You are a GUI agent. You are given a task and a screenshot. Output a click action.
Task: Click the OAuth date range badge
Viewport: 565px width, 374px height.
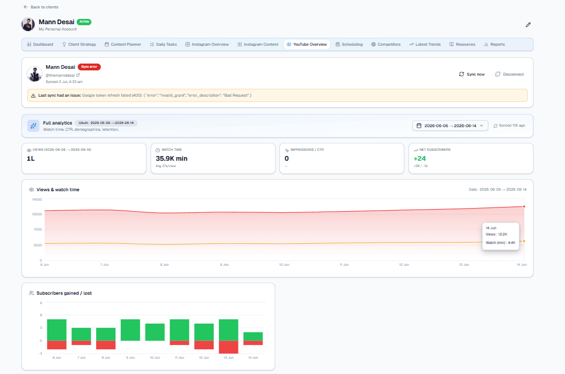(106, 123)
